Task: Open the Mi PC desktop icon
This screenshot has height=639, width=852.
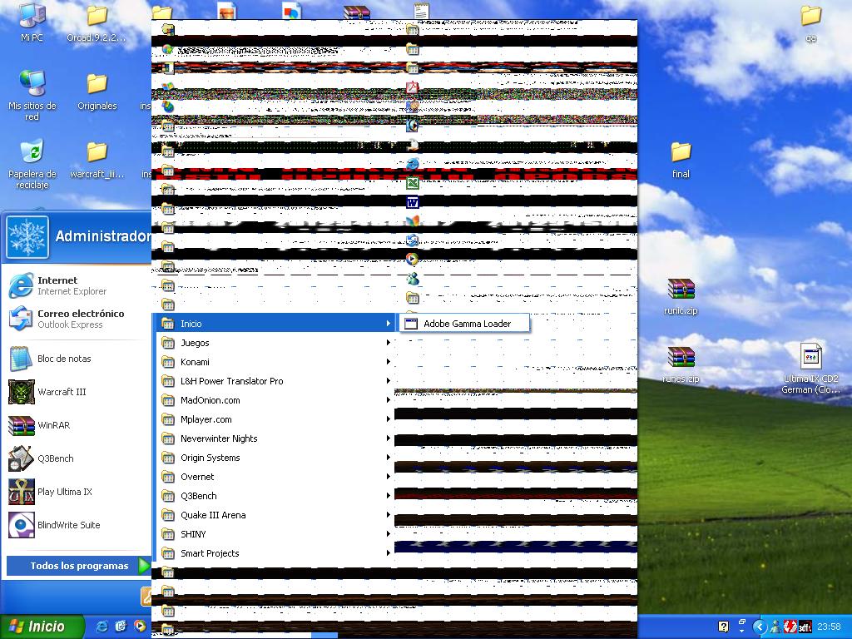Action: (32, 22)
